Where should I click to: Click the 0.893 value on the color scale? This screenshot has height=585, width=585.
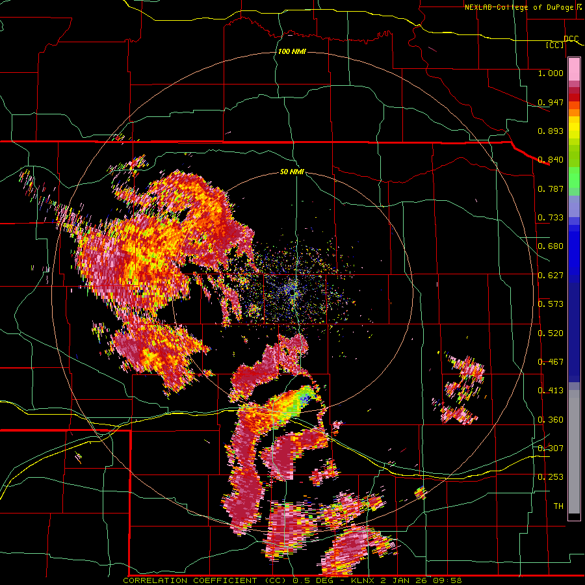(x=551, y=131)
